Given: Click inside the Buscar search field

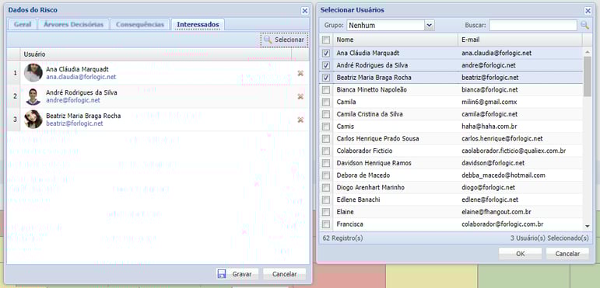Looking at the screenshot, I should [532, 25].
